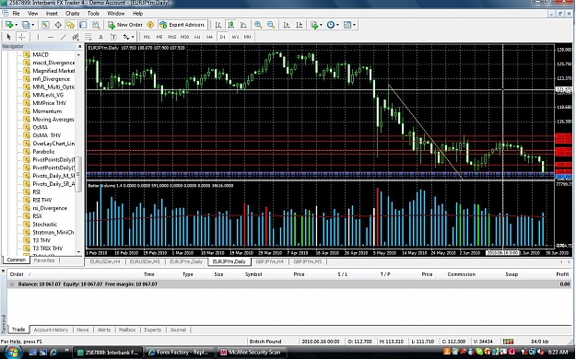Open the Charts menu

pos(72,13)
